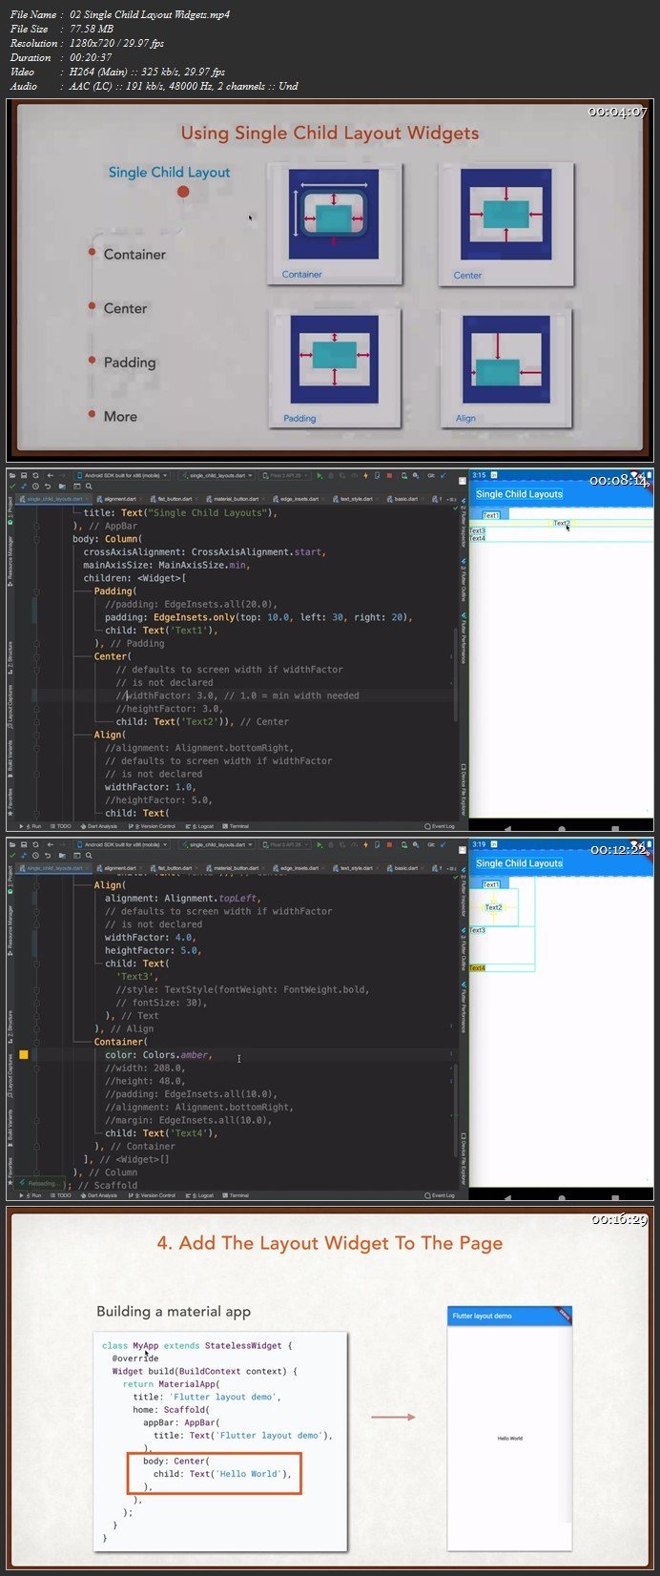This screenshot has height=1576, width=660.
Task: Tap emulator Recents button in 00:08:14 frame
Action: click(x=617, y=827)
